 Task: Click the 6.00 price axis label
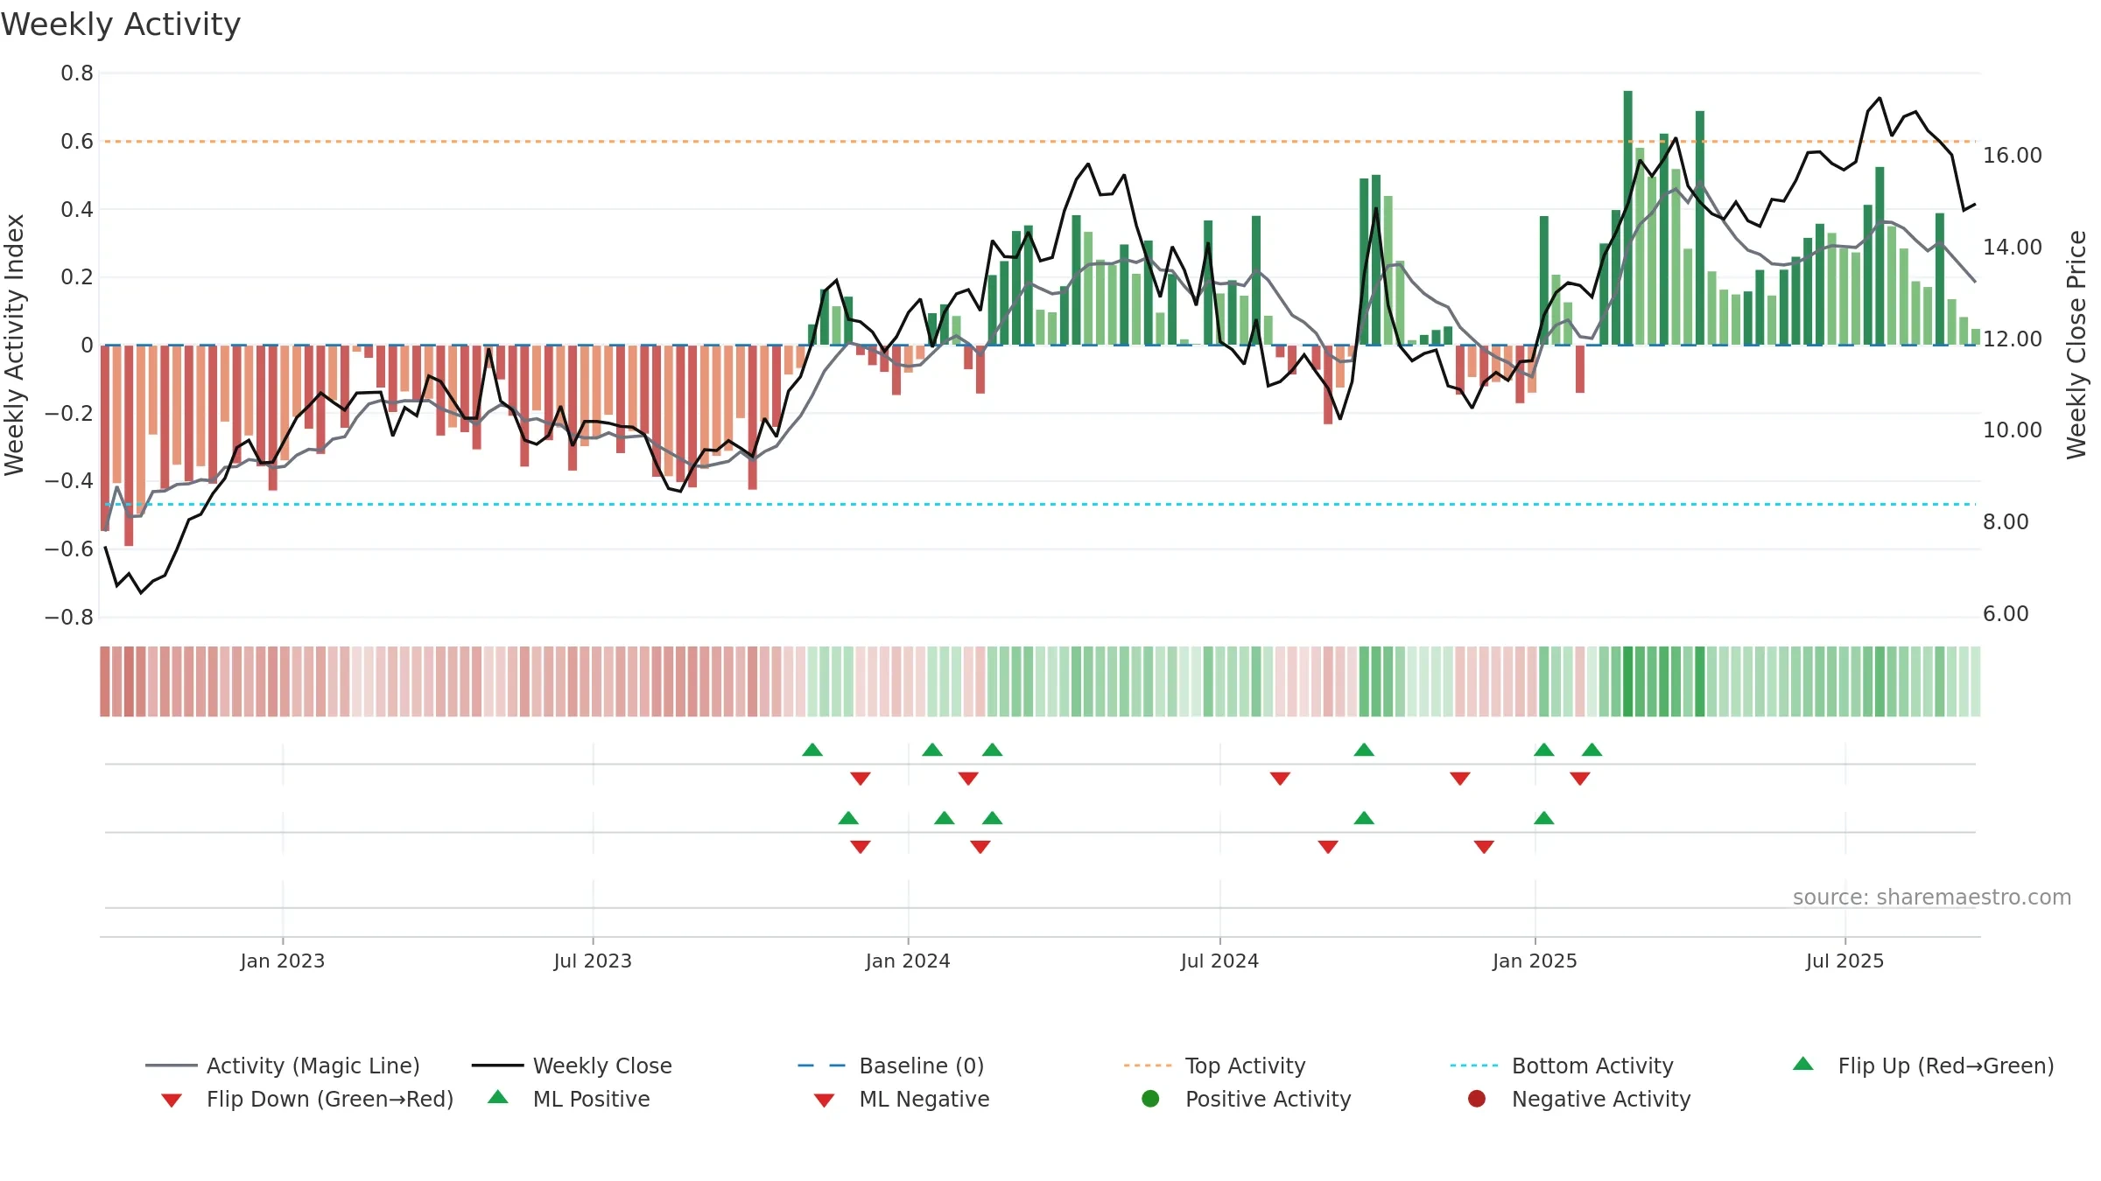tap(2006, 614)
